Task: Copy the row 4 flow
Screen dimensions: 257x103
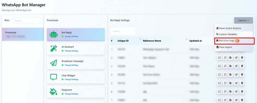Action: pyautogui.click(x=225, y=74)
